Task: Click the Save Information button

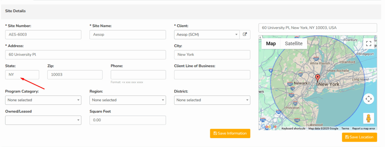Action: [230, 133]
